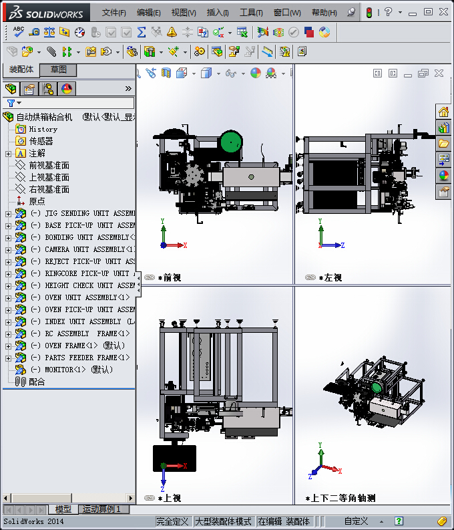454x530 pixels.
Task: Select the 前视基准面 plane in tree
Action: pyautogui.click(x=49, y=165)
